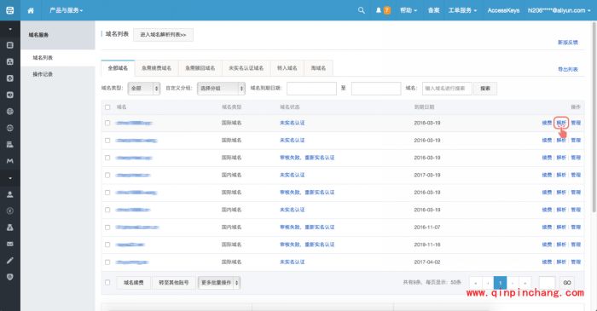Viewport: 597px width, 311px height.
Task: Open the flask icon above the envelope icon
Action: click(10, 227)
